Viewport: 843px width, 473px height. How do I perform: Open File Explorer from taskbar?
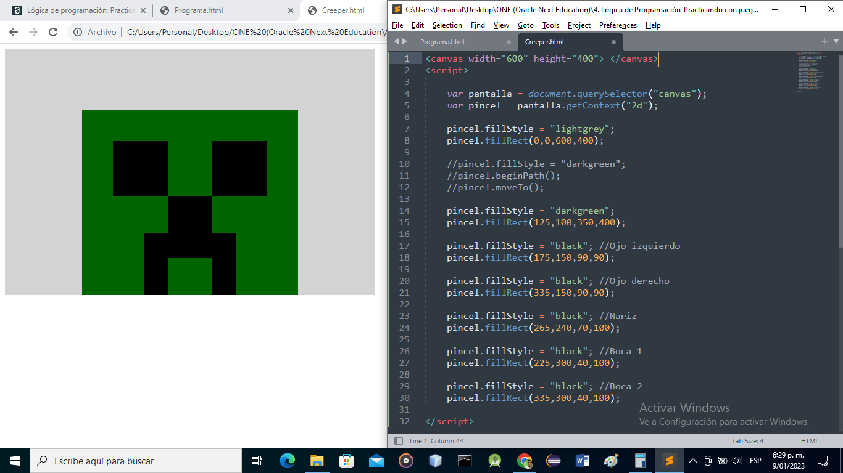(317, 461)
